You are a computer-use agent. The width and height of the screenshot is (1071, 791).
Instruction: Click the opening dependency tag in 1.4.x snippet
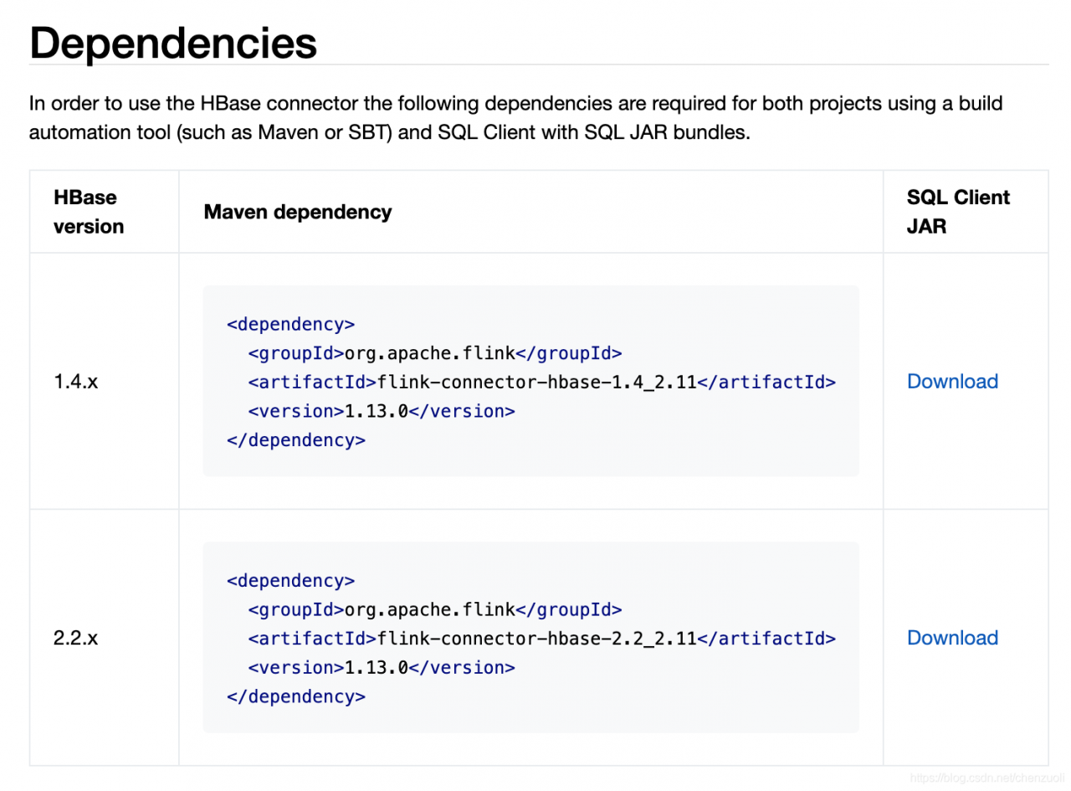click(x=290, y=324)
